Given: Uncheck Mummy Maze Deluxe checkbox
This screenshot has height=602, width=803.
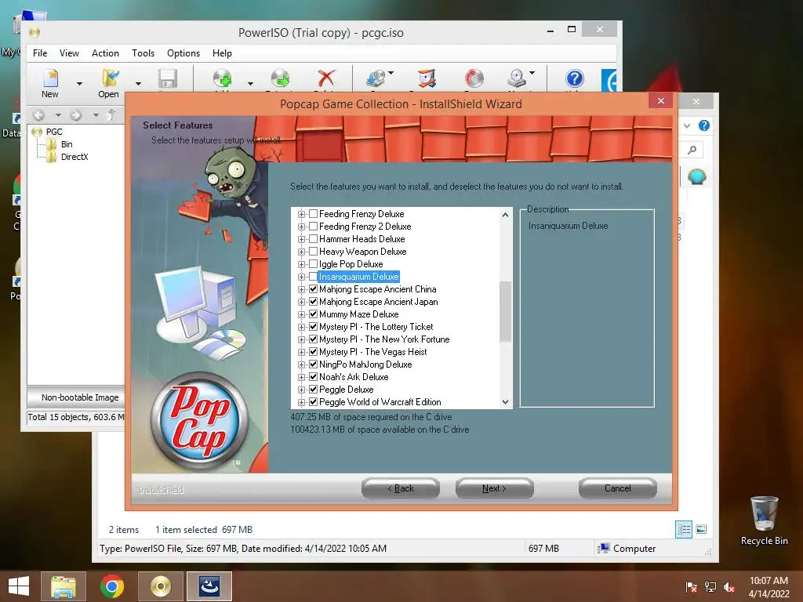Looking at the screenshot, I should [x=314, y=314].
